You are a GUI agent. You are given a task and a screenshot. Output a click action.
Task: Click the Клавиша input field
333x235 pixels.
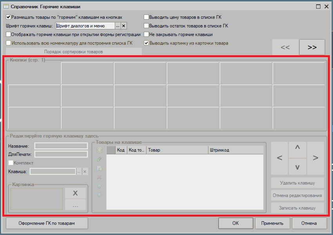53,172
